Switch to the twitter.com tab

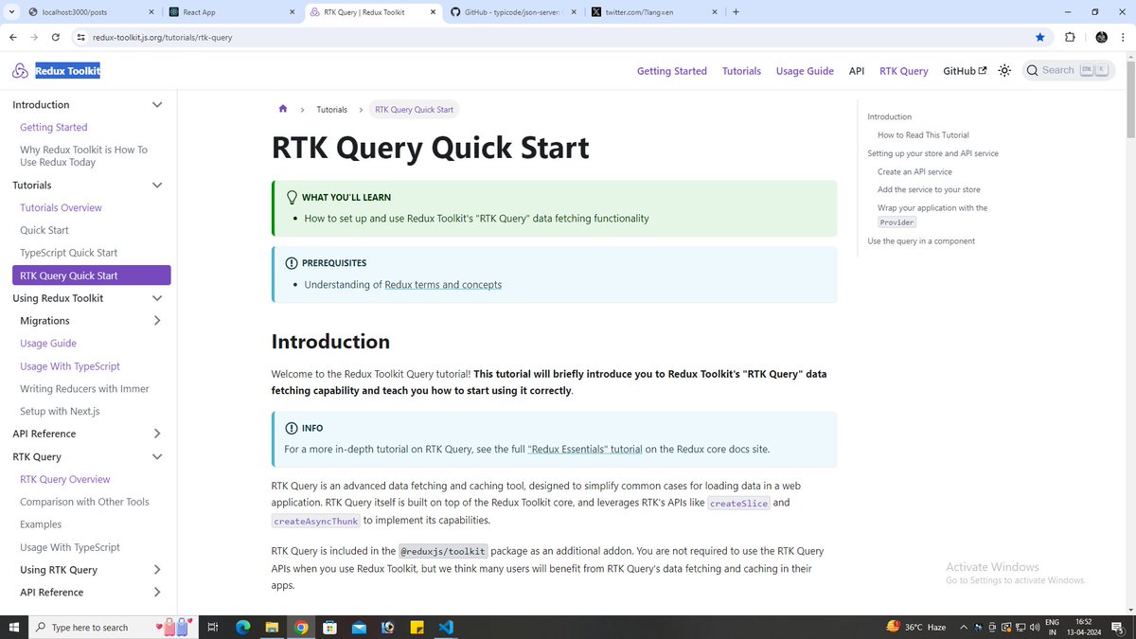tap(653, 12)
